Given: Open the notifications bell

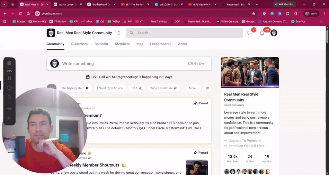Looking at the screenshot, I should point(262,33).
